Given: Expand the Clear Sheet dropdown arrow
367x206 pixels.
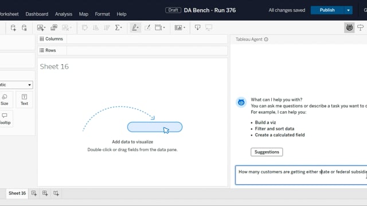Looking at the screenshot, I should (71, 27).
